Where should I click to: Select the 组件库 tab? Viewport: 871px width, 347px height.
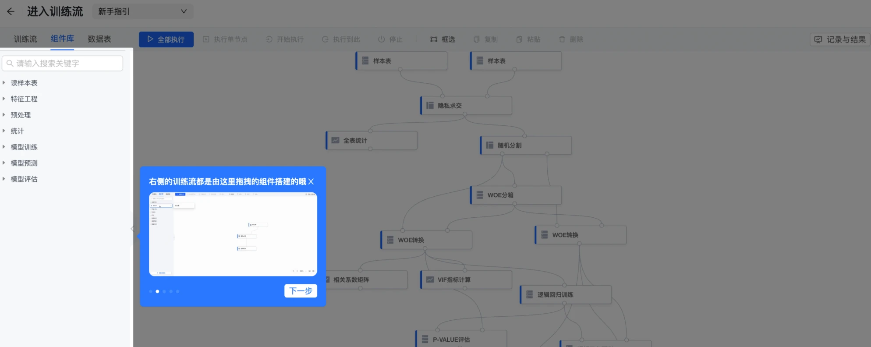click(x=62, y=39)
